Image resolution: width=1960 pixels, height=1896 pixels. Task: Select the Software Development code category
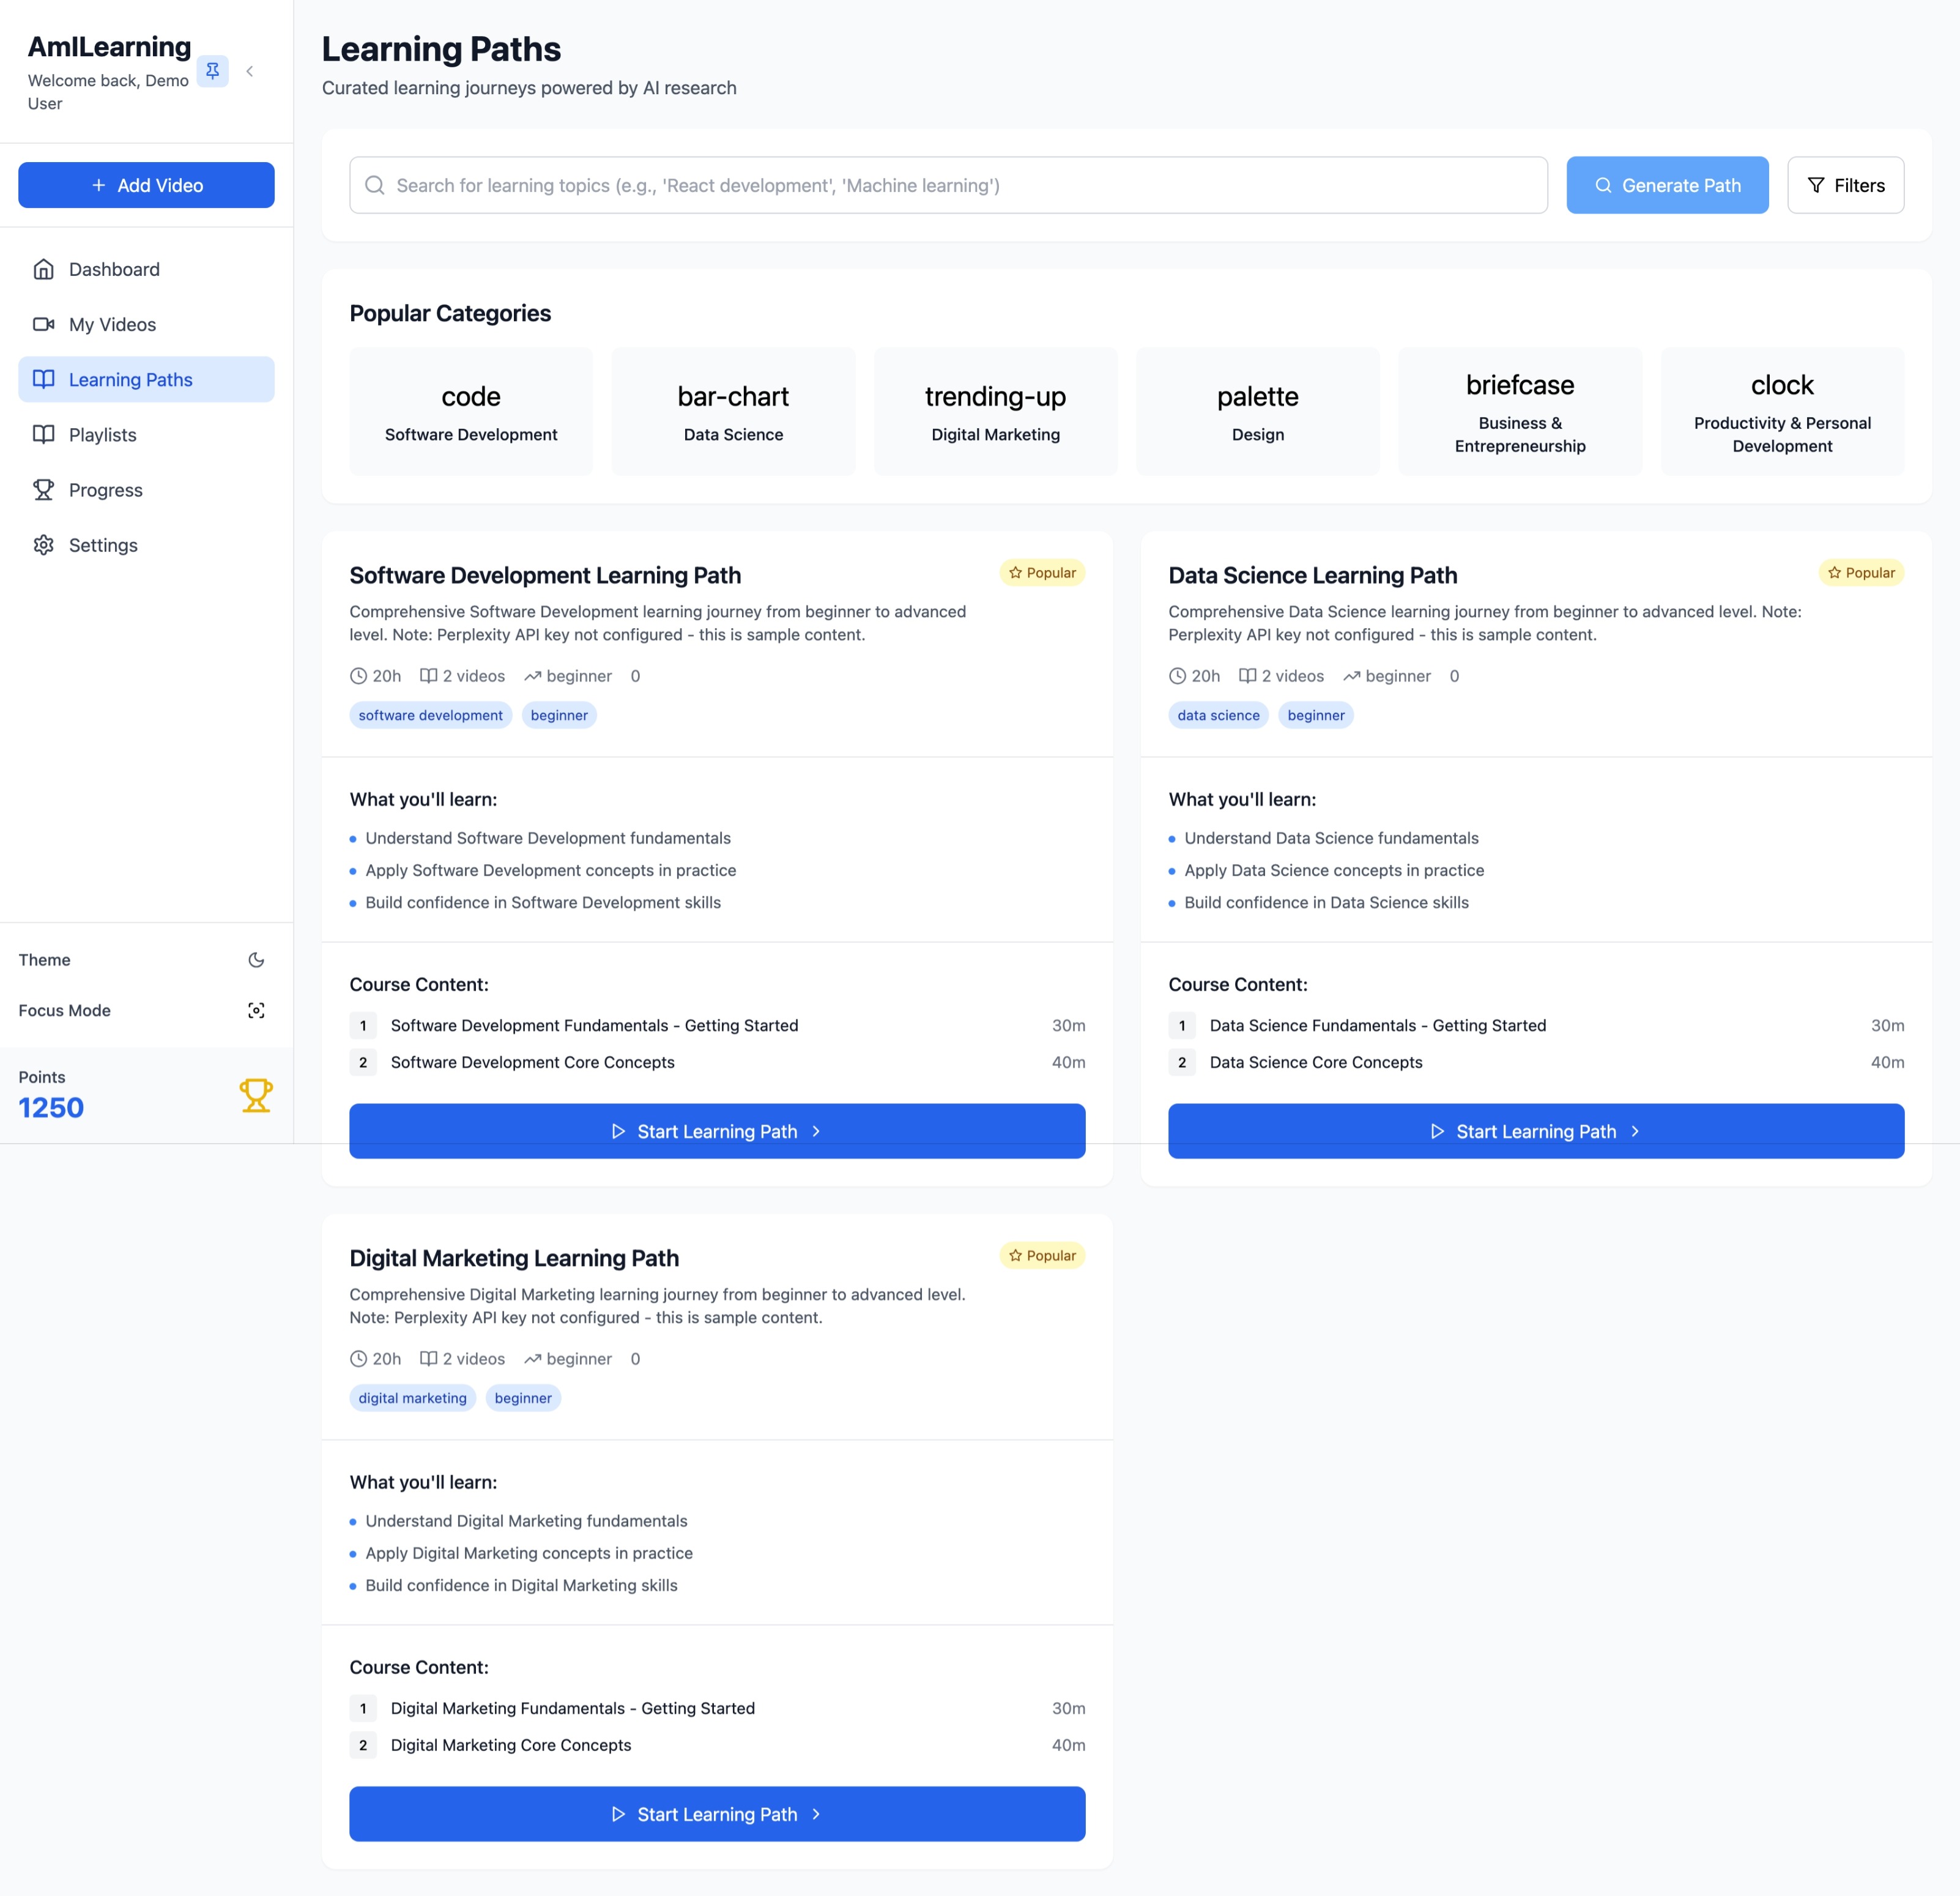[471, 411]
